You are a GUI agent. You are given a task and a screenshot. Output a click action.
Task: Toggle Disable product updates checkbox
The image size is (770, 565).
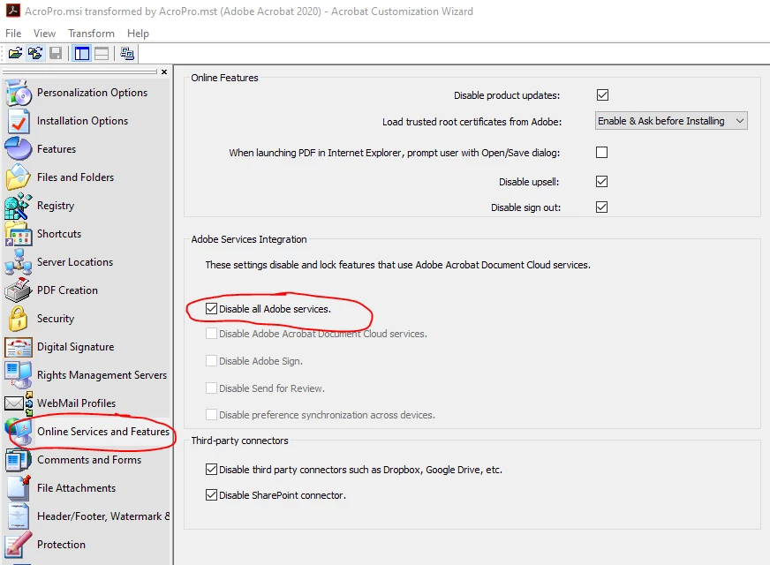tap(602, 94)
